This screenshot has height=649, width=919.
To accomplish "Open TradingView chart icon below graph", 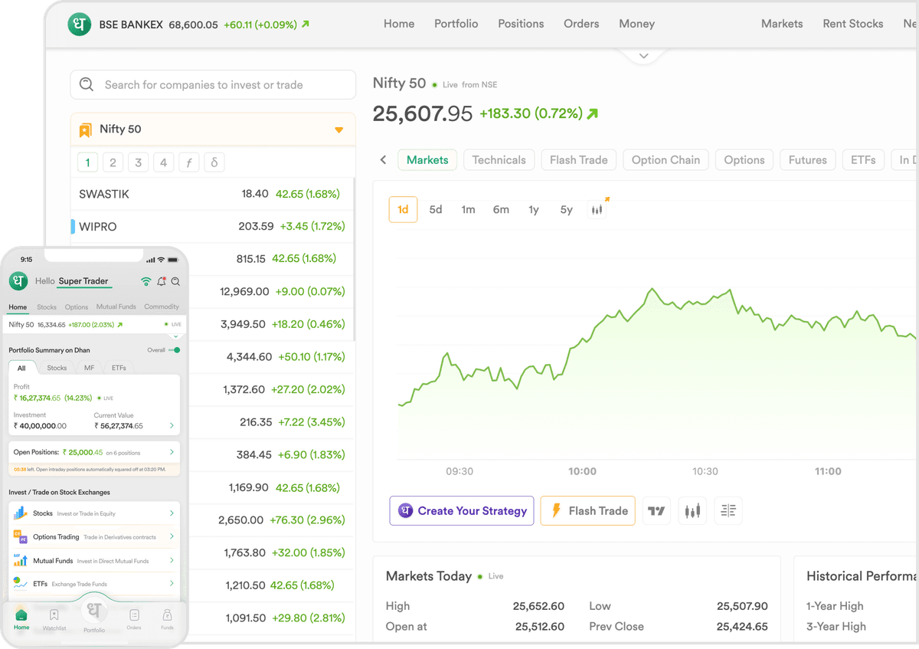I will pos(656,510).
